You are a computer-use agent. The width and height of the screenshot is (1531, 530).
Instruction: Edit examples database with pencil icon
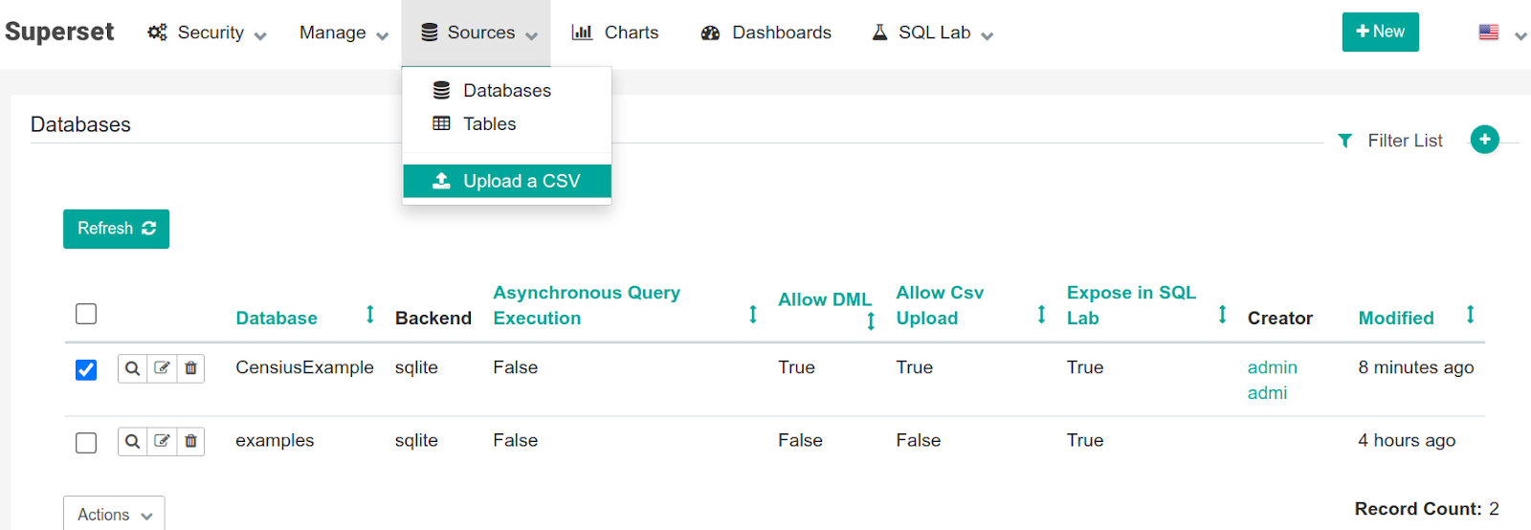coord(162,441)
